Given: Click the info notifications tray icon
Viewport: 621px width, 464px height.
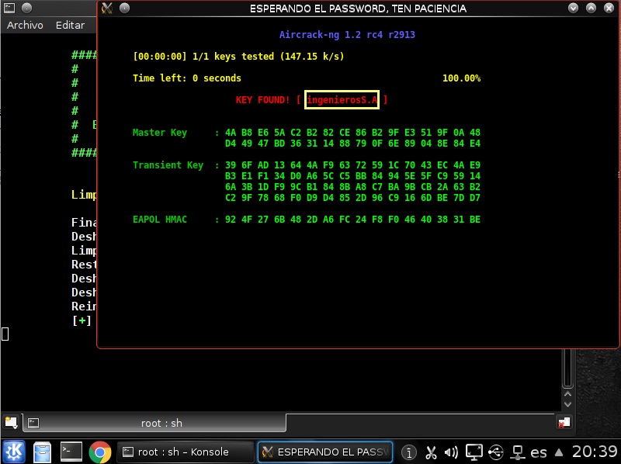Looking at the screenshot, I should coord(409,452).
